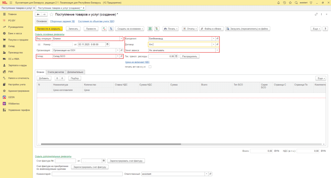Open the calculator for Тек. трансп. расходы

click(176, 56)
